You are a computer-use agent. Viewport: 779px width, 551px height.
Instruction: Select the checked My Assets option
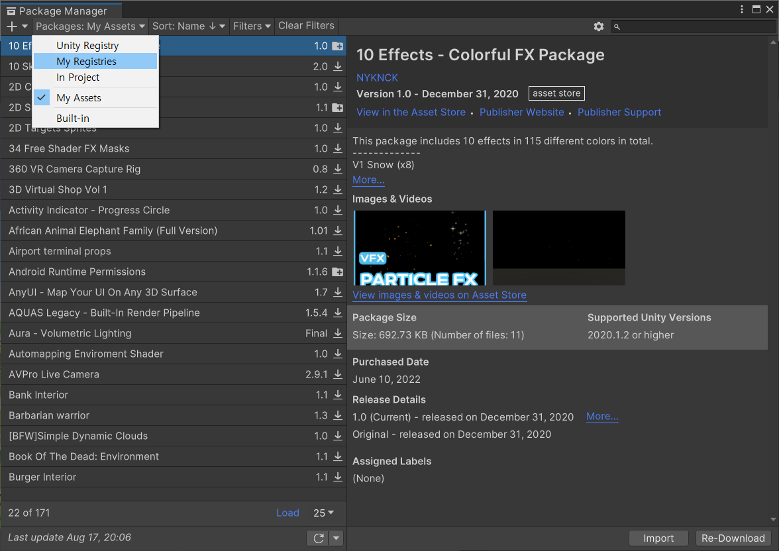(x=95, y=98)
